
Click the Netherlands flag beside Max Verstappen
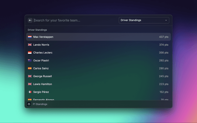(30, 37)
